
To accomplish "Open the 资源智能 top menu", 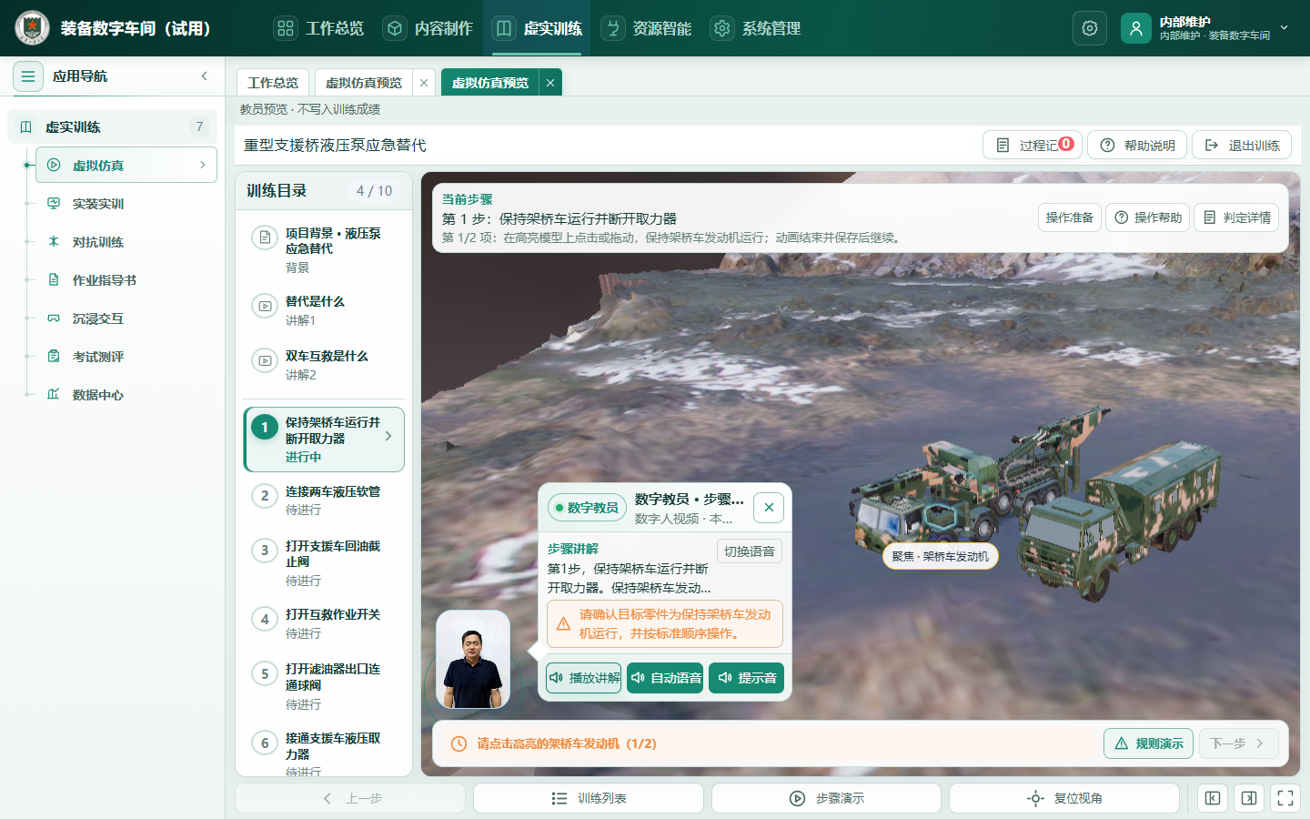I will click(x=647, y=28).
